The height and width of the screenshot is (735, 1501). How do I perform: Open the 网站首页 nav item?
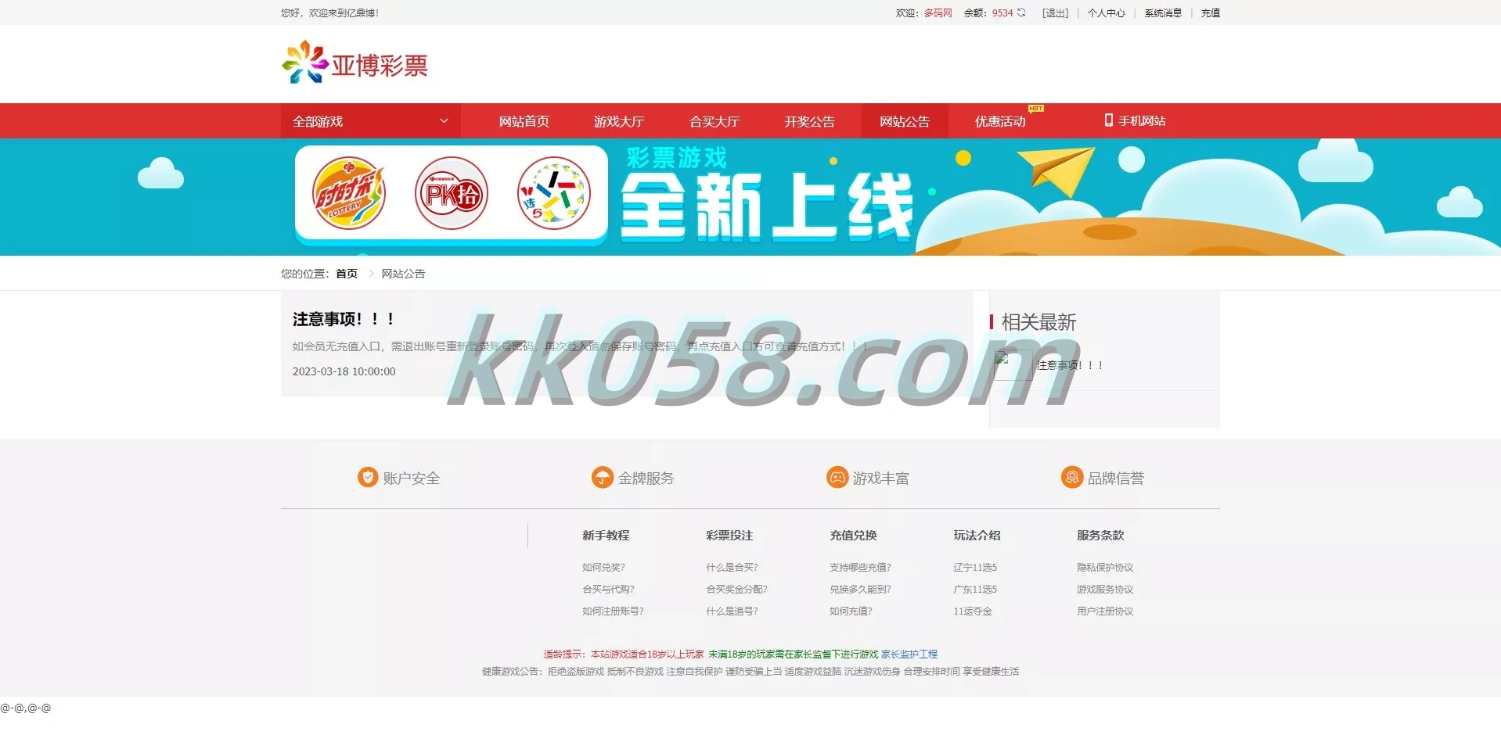(524, 121)
